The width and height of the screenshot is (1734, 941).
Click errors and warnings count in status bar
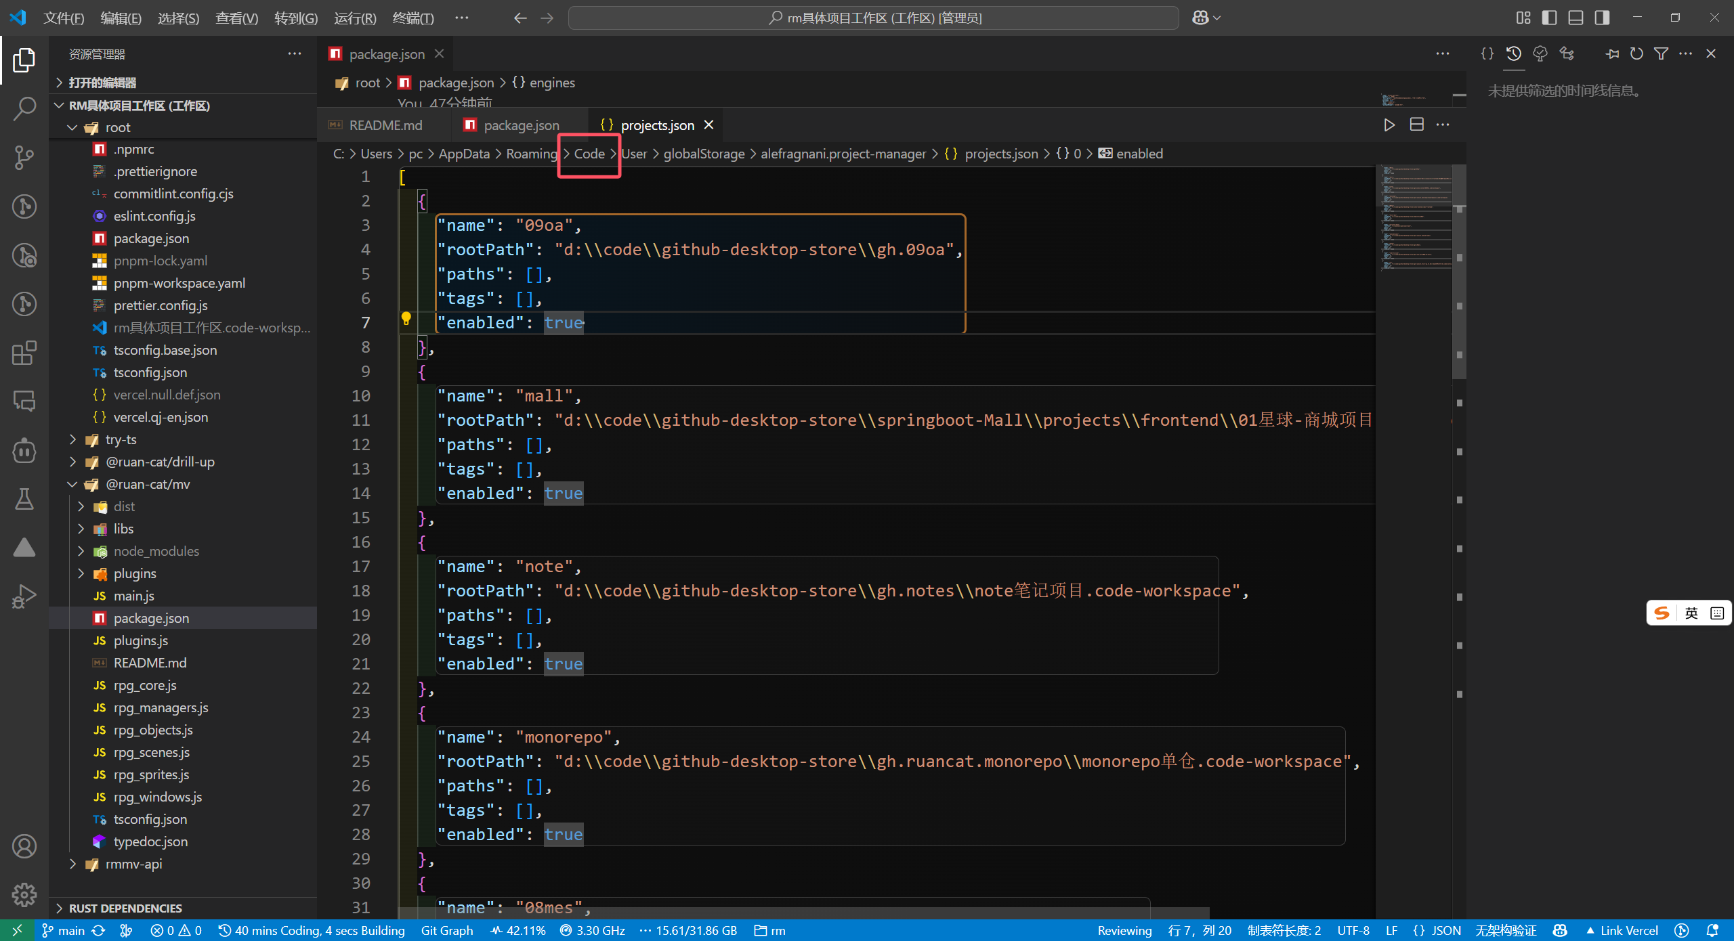pos(176,930)
